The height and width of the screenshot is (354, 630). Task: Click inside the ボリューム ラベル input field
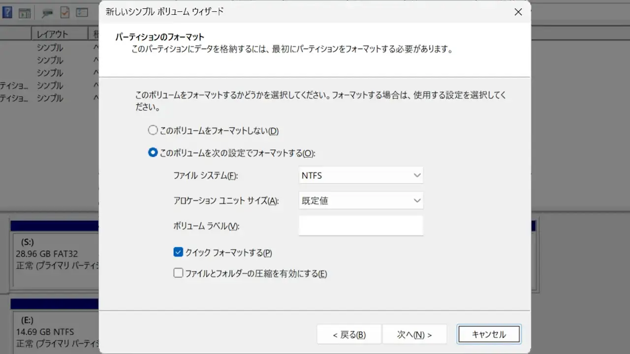(361, 225)
